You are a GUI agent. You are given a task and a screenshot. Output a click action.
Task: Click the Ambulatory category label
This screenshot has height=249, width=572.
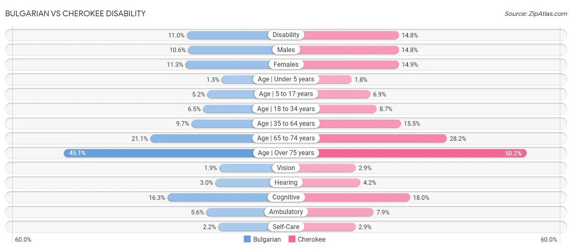(286, 212)
